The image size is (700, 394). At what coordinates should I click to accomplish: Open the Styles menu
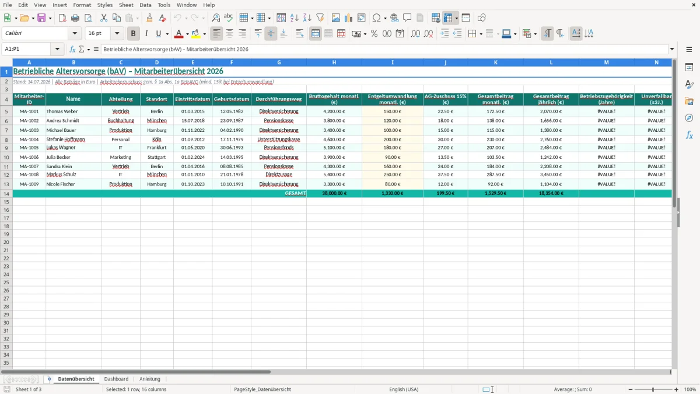click(x=105, y=5)
